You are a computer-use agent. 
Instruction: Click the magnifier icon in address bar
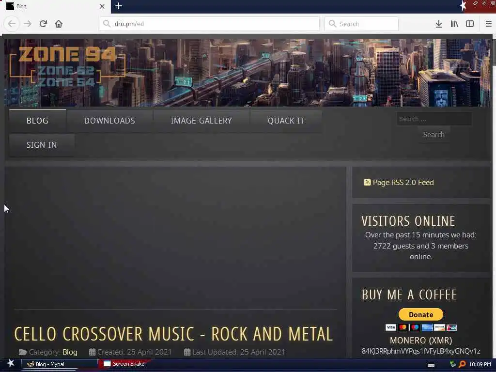[x=107, y=24]
